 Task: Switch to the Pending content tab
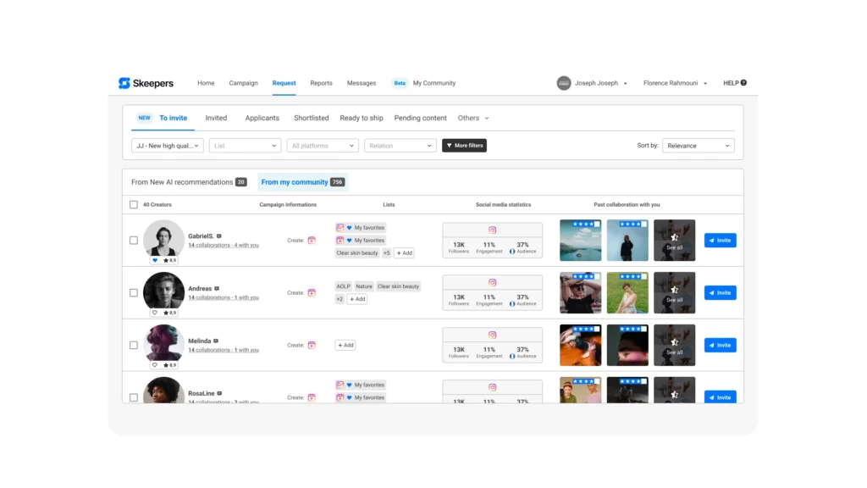(420, 118)
